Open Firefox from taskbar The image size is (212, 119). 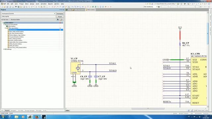click(x=37, y=117)
